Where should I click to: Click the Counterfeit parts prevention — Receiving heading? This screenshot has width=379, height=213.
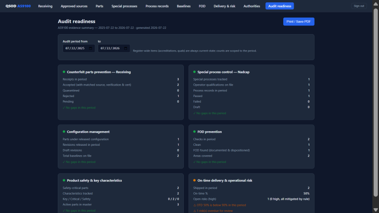pos(99,72)
